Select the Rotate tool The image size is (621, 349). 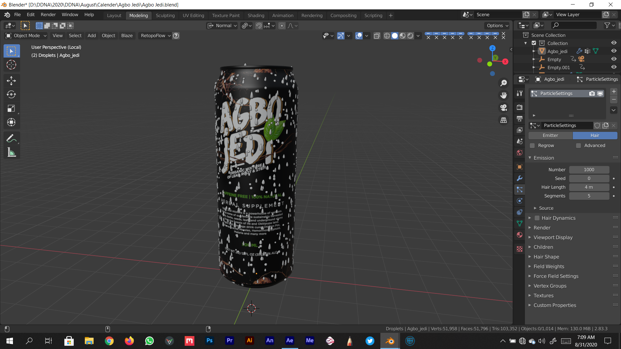click(x=11, y=94)
